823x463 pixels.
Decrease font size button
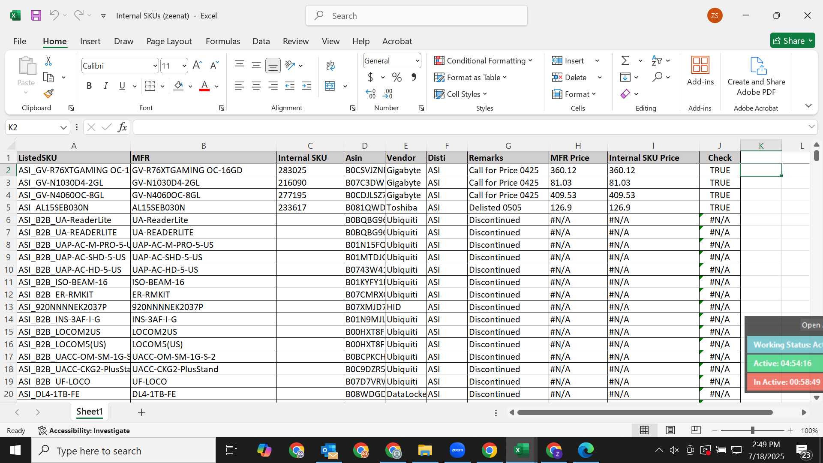[214, 66]
